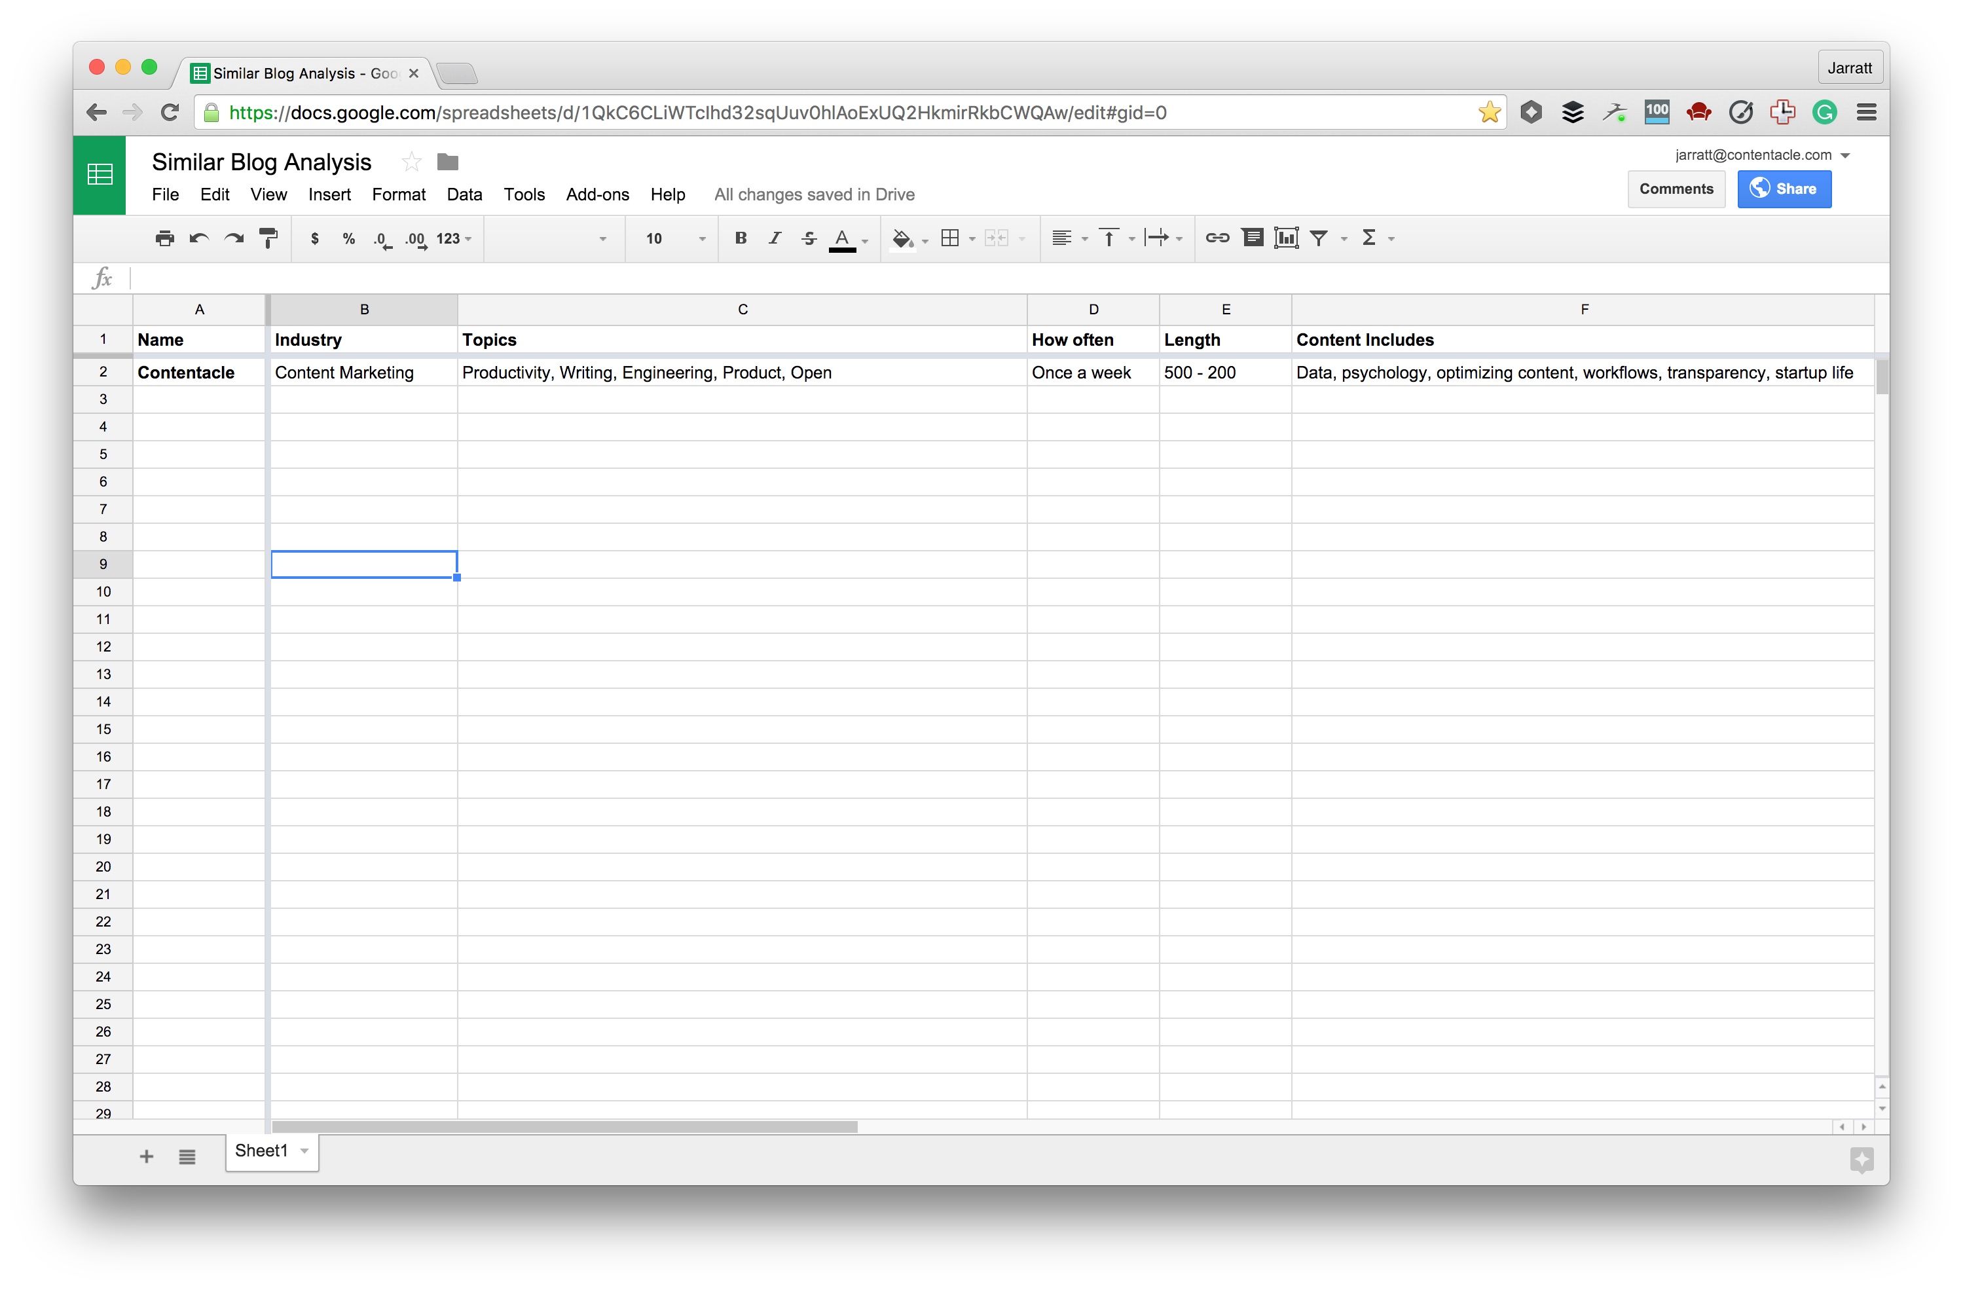The height and width of the screenshot is (1290, 1963).
Task: Open the Edit menu
Action: pos(215,194)
